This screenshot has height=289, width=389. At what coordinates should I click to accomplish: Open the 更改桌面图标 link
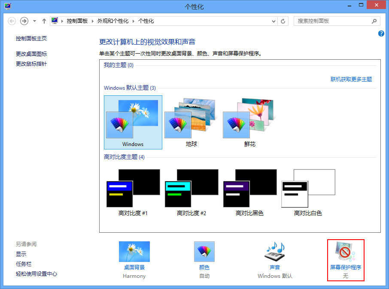point(31,54)
